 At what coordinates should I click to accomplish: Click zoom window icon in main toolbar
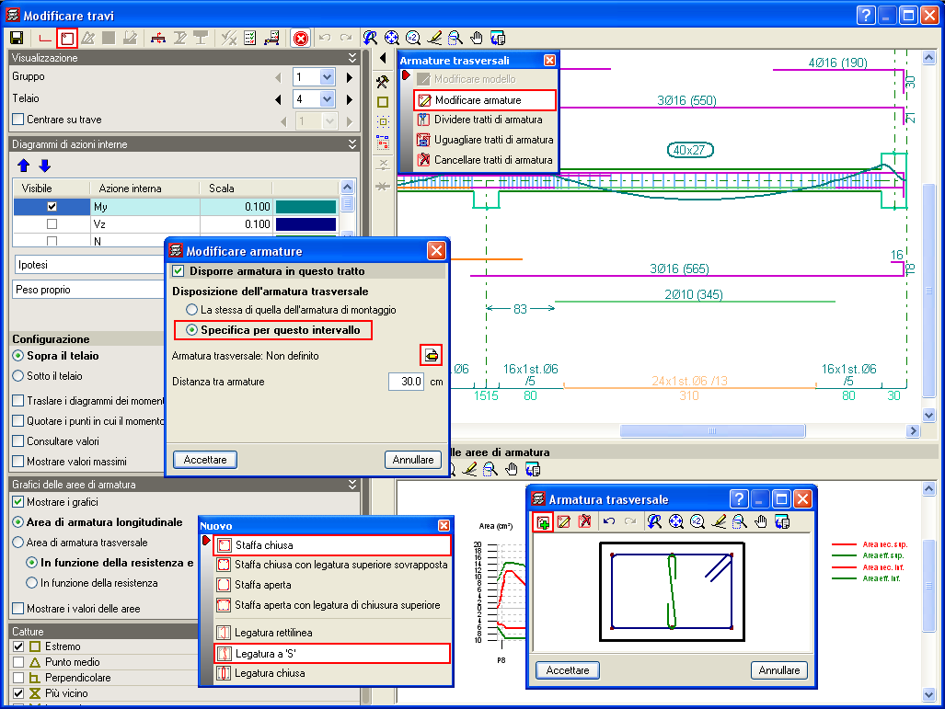point(455,39)
